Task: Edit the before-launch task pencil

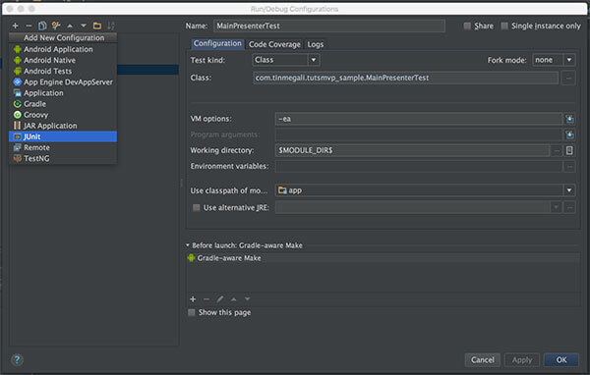Action: (x=219, y=299)
